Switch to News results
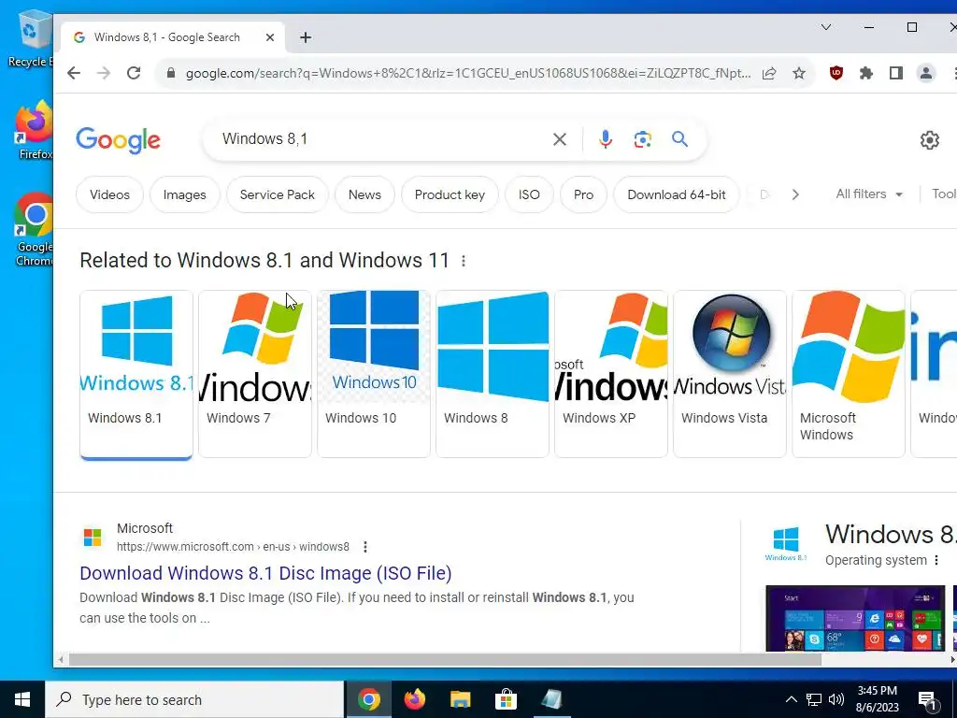 pos(364,194)
